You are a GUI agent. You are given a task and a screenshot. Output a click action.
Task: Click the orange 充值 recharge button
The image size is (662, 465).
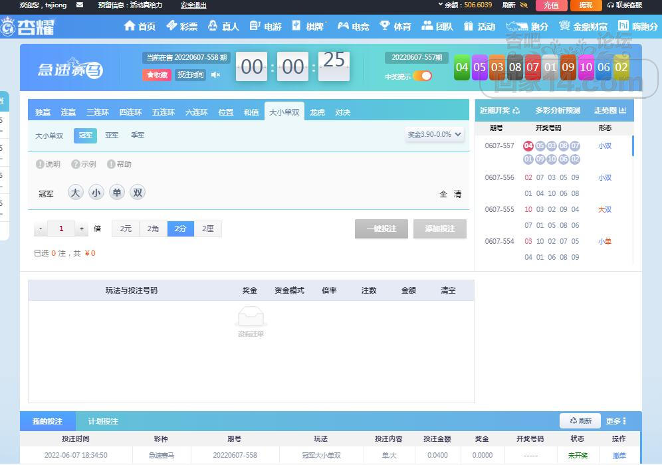[551, 5]
